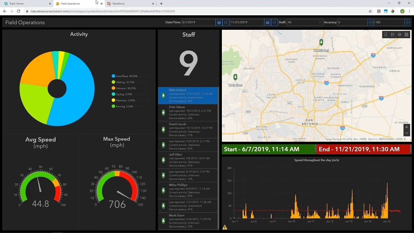414x233 pixels.
Task: Click the green Start 6/7/2019 banner
Action: click(x=268, y=149)
